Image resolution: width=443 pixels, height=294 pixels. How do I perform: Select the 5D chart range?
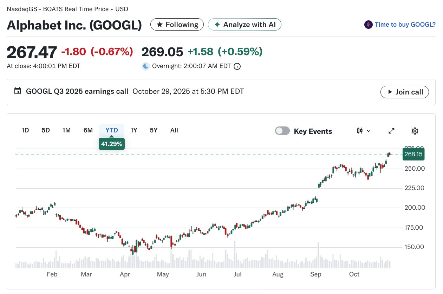[x=46, y=130]
